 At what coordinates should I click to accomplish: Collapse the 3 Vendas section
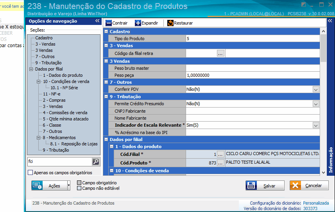pyautogui.click(x=106, y=61)
